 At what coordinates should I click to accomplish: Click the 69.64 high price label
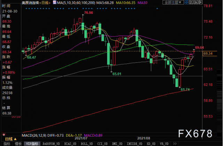click(x=199, y=48)
